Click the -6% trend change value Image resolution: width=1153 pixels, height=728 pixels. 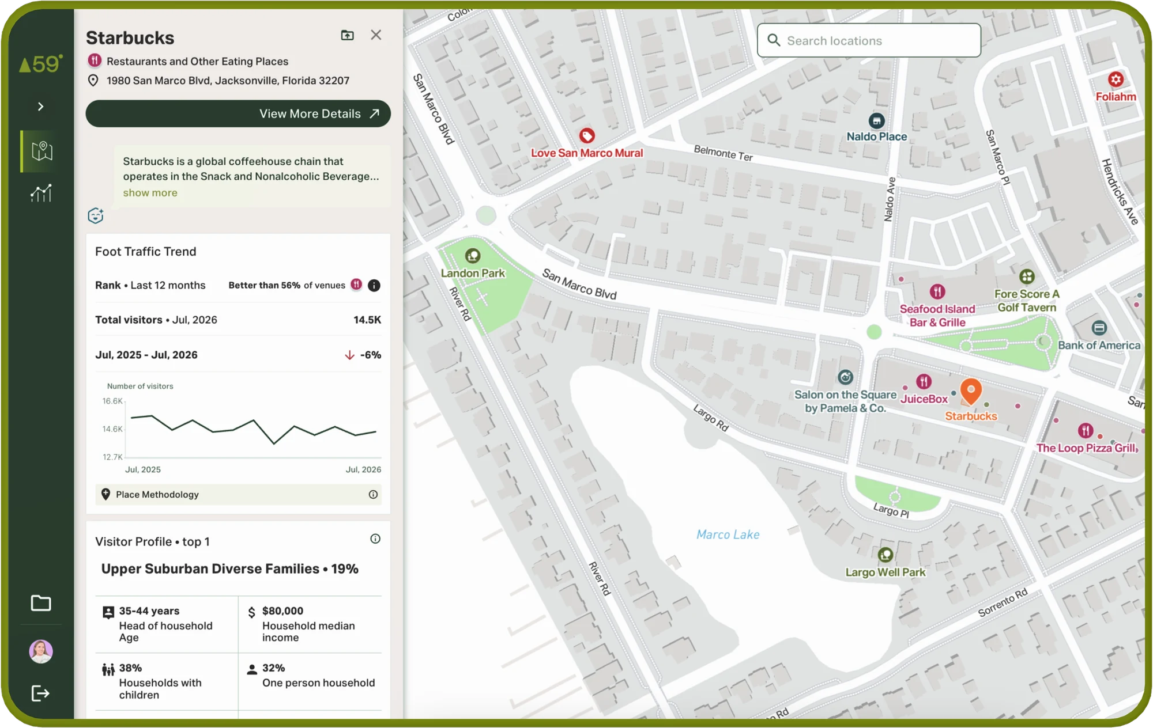click(370, 355)
